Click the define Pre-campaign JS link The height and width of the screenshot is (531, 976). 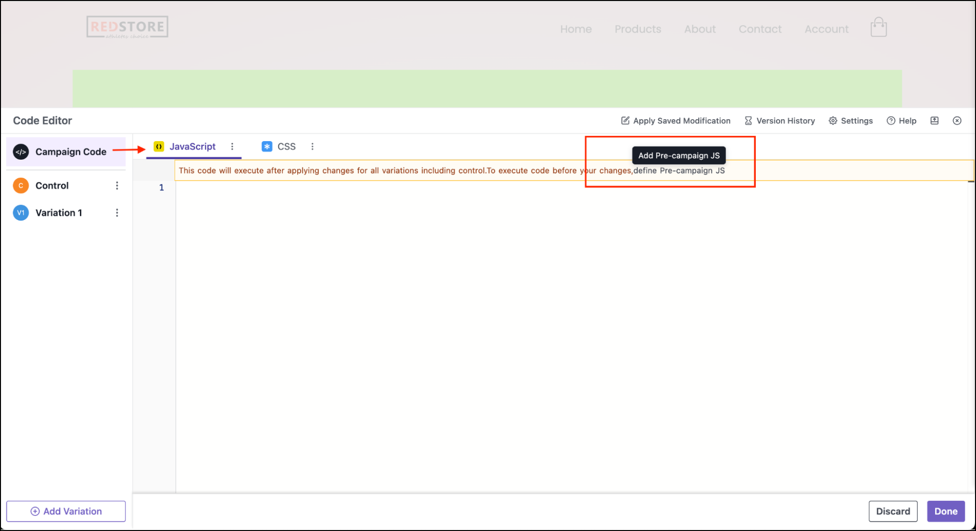[679, 171]
